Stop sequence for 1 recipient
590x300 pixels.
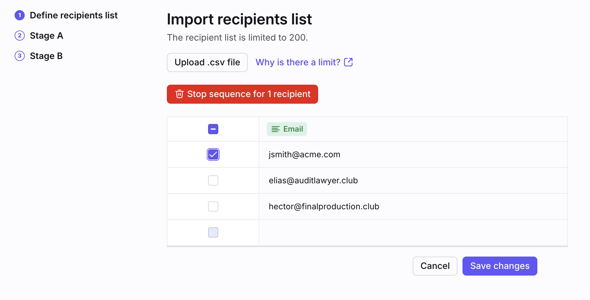coord(242,94)
